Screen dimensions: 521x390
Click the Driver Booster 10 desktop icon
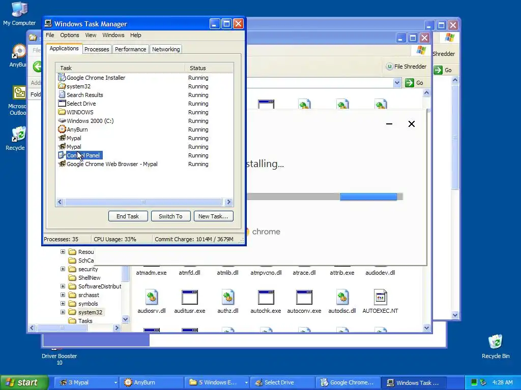(59, 356)
